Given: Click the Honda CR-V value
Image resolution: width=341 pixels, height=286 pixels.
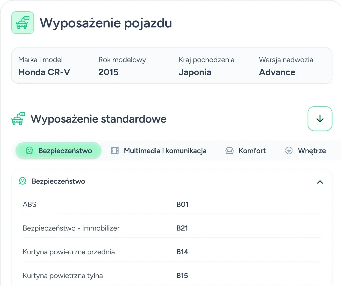Looking at the screenshot, I should tap(44, 72).
